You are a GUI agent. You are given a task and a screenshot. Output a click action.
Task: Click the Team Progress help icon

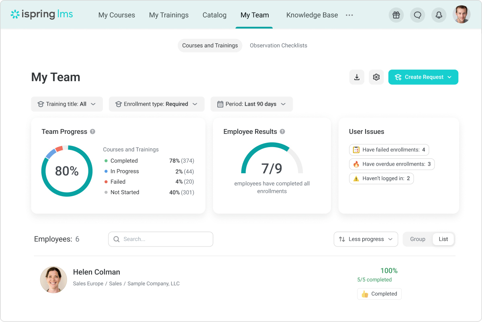pyautogui.click(x=93, y=131)
